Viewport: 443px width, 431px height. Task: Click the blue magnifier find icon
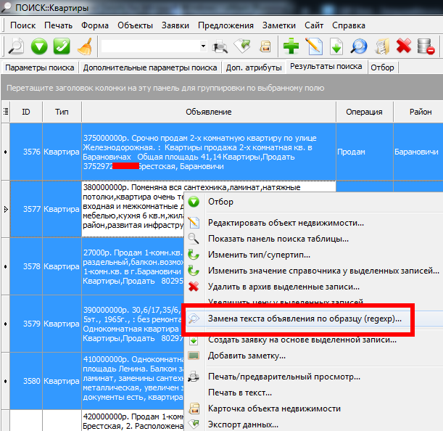click(x=359, y=46)
